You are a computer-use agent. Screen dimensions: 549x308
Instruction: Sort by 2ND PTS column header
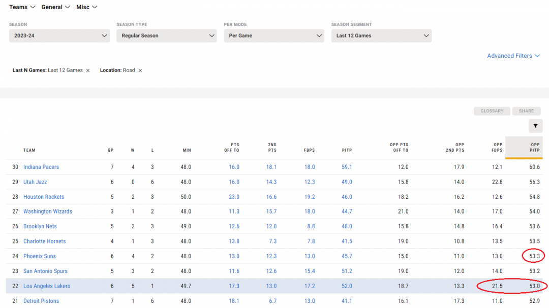[x=272, y=148]
